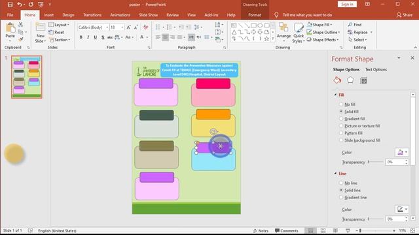Select slide 1 thumbnail

(26, 77)
